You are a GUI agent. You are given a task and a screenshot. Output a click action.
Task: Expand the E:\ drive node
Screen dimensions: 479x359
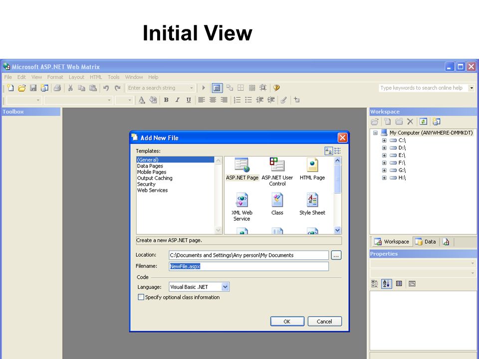[384, 156]
